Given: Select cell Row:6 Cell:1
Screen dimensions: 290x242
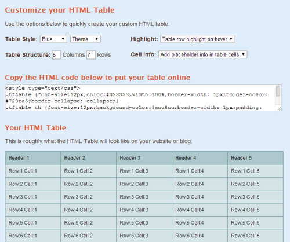Looking at the screenshot, I should (x=33, y=236).
